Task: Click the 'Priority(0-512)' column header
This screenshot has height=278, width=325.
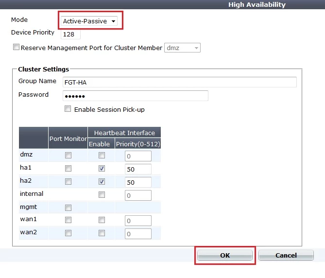Action: tap(138, 144)
